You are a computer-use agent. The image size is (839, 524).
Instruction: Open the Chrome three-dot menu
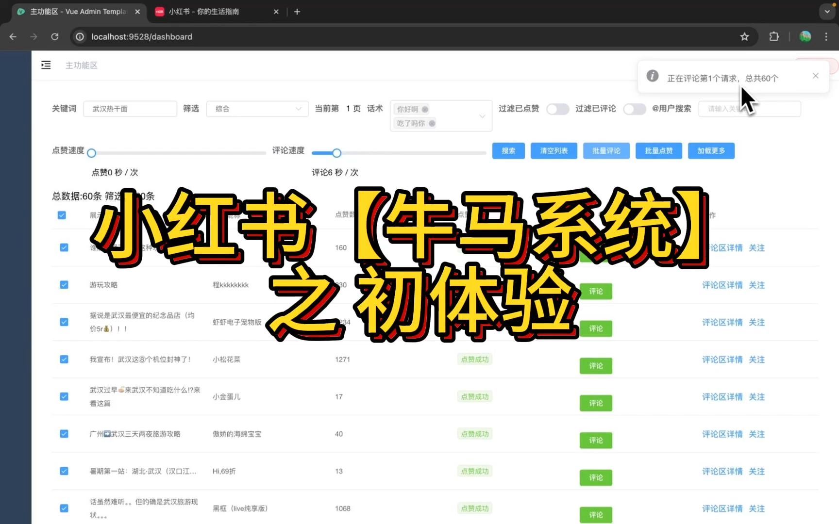coord(826,37)
